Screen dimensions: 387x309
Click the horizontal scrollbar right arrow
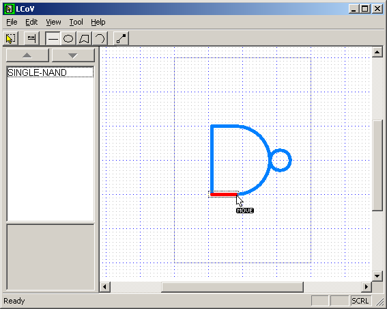pos(367,286)
